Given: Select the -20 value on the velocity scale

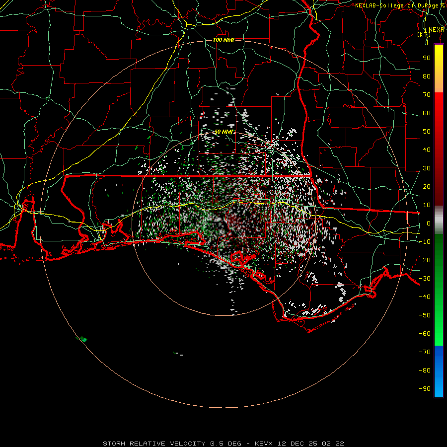Looking at the screenshot, I should pyautogui.click(x=425, y=260).
